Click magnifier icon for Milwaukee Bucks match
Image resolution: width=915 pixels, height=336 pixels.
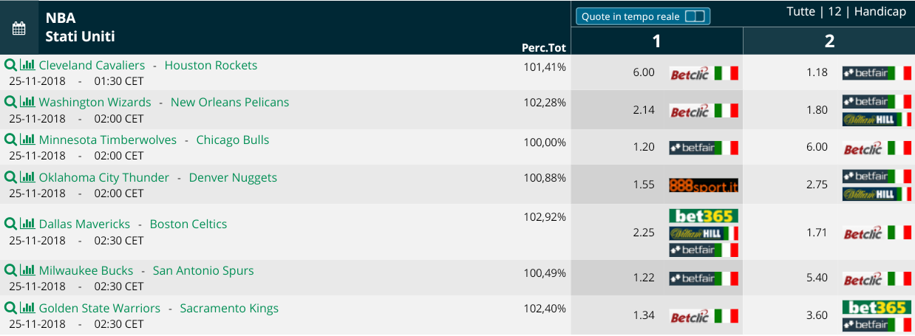[x=10, y=270]
